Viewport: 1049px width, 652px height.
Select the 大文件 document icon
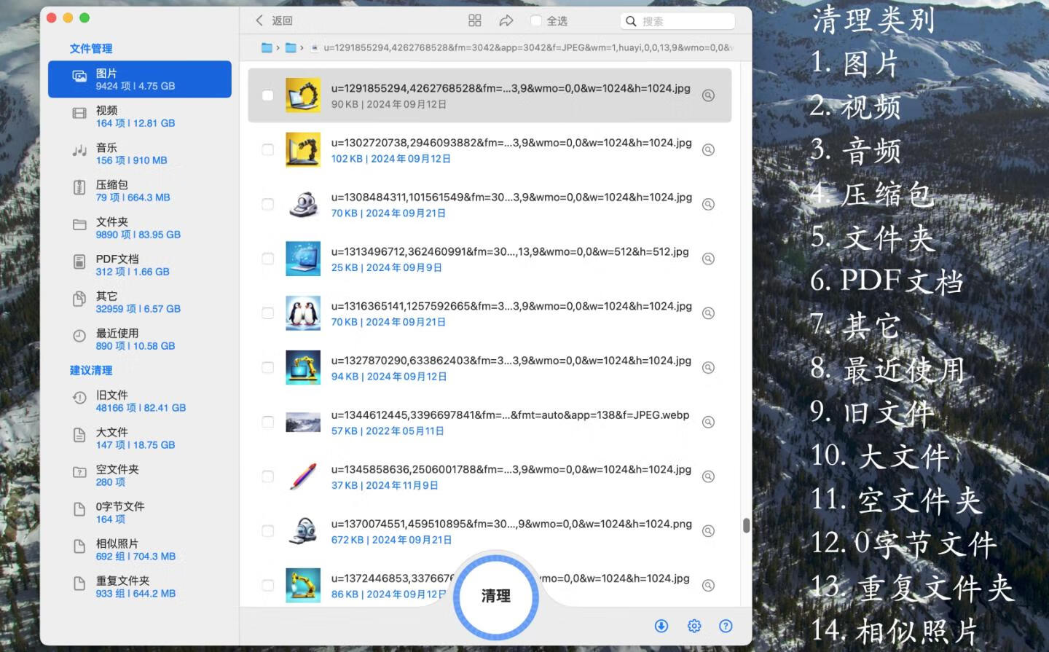(x=79, y=435)
